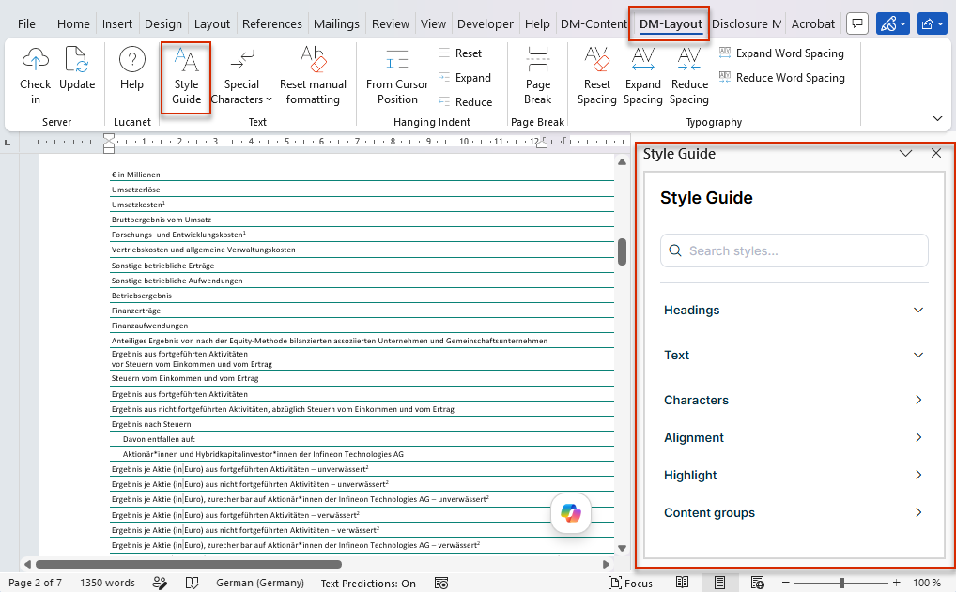This screenshot has height=592, width=956.
Task: Click Page 2 of 7 status
Action: click(x=35, y=583)
